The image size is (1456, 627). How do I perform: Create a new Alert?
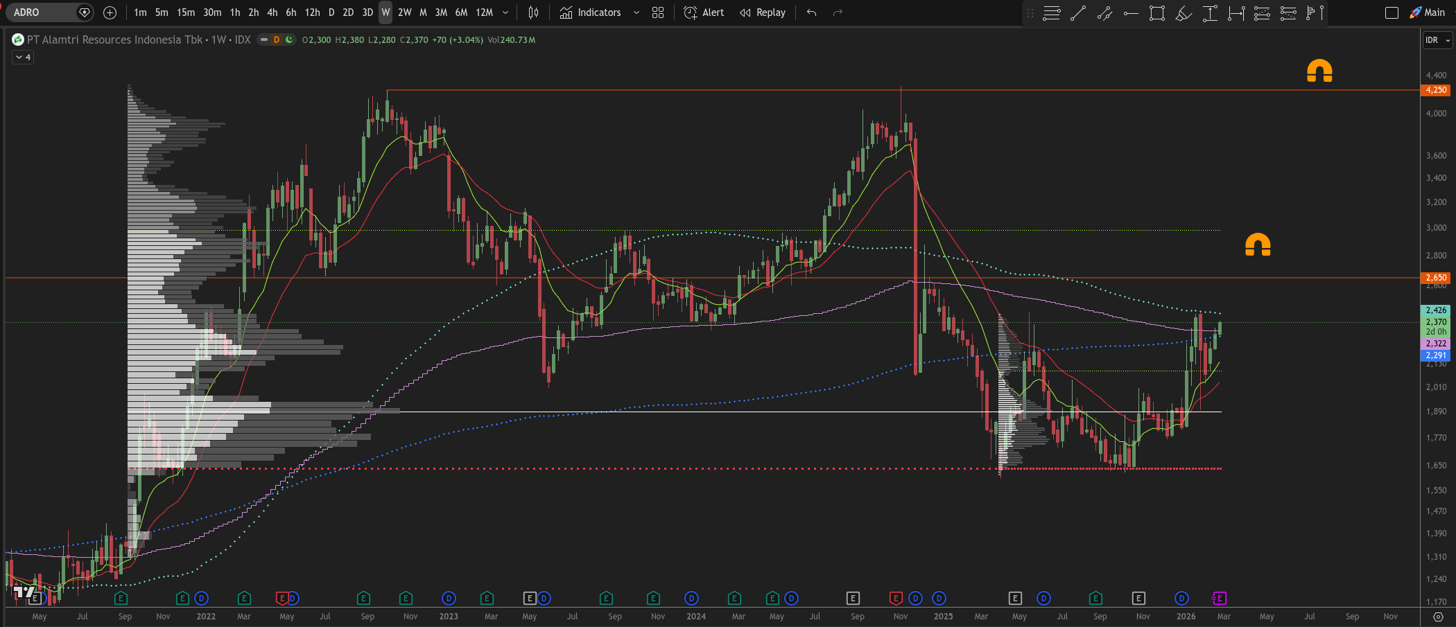click(704, 12)
